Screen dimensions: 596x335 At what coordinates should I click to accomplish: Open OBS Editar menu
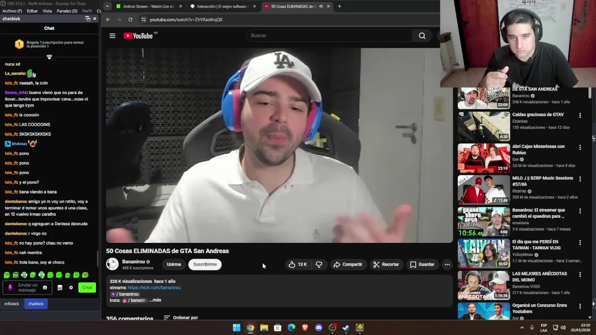(32, 11)
